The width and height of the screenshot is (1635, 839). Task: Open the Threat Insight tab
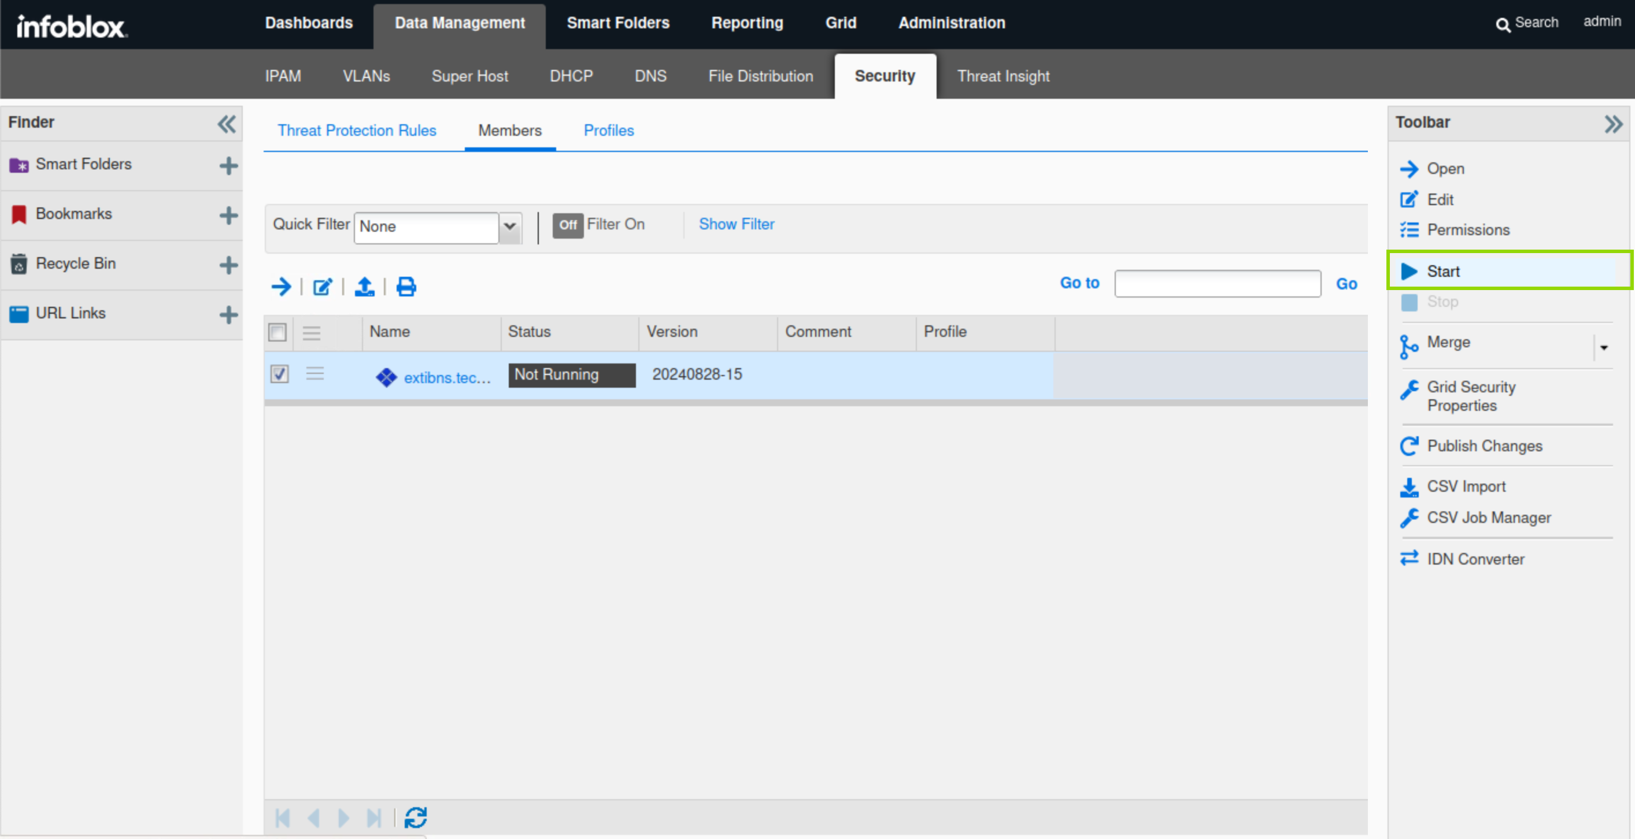1003,76
